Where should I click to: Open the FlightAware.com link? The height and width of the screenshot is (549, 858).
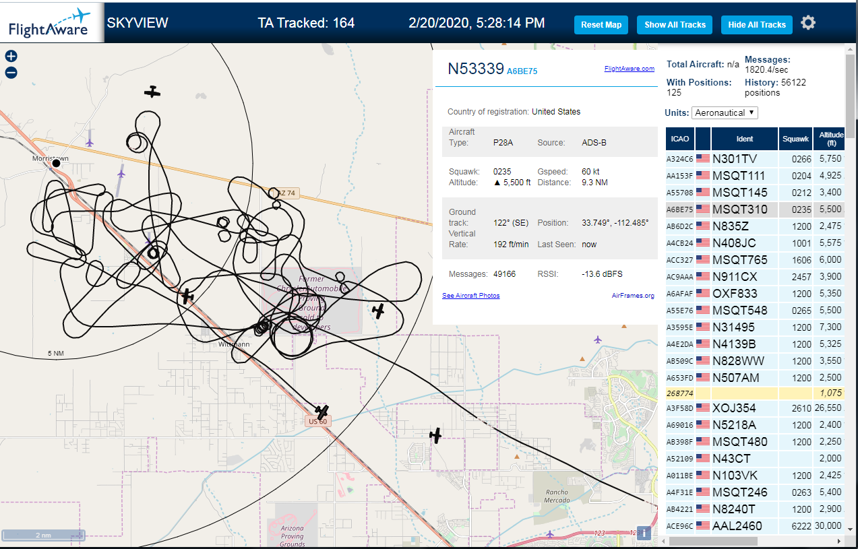(630, 69)
